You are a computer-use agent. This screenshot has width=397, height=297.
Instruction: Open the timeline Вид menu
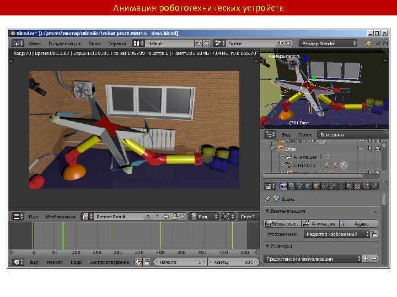34,262
